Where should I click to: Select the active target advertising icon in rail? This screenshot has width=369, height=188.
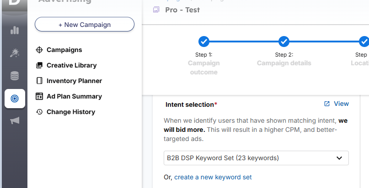[x=15, y=99]
